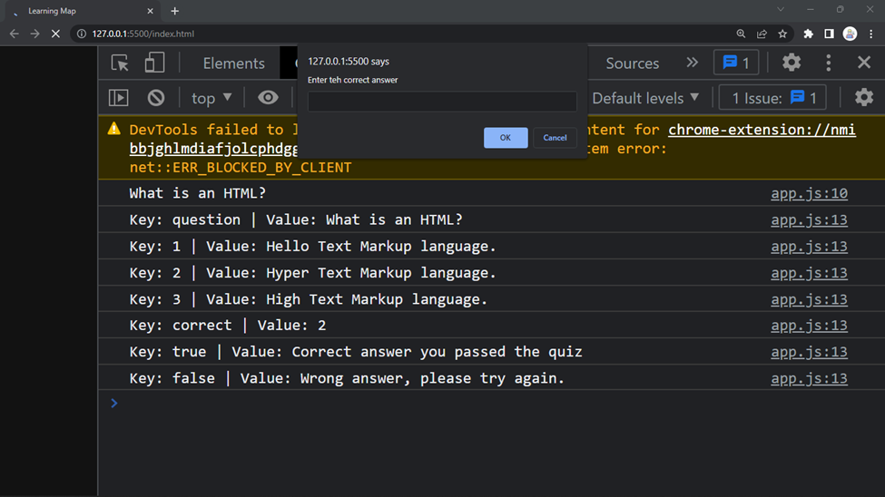Switch to the Sources tab
The image size is (885, 497).
(x=632, y=63)
